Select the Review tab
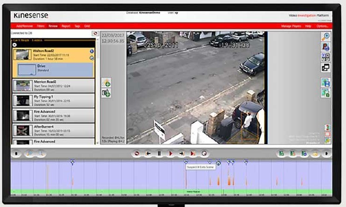This screenshot has width=346, height=207. point(53,26)
